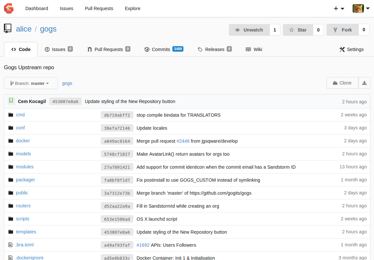Open the user avatar menu
Image resolution: width=374 pixels, height=260 pixels.
tap(361, 8)
